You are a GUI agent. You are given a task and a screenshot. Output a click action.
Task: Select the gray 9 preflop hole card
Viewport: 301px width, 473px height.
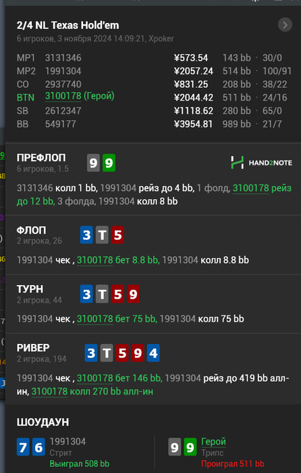click(93, 163)
